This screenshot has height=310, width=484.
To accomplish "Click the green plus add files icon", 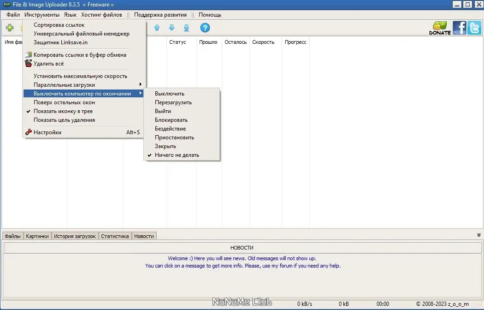I will (10, 27).
